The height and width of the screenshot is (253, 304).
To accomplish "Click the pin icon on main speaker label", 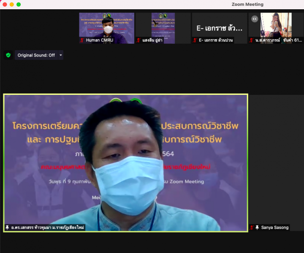I will point(7,228).
